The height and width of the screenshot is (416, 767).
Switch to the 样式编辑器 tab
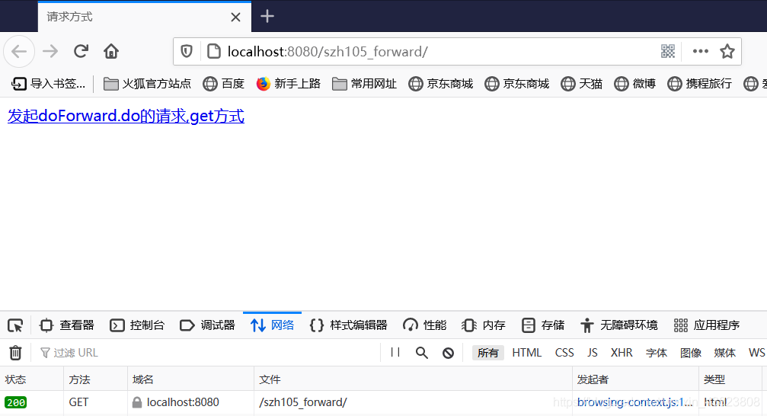(348, 325)
